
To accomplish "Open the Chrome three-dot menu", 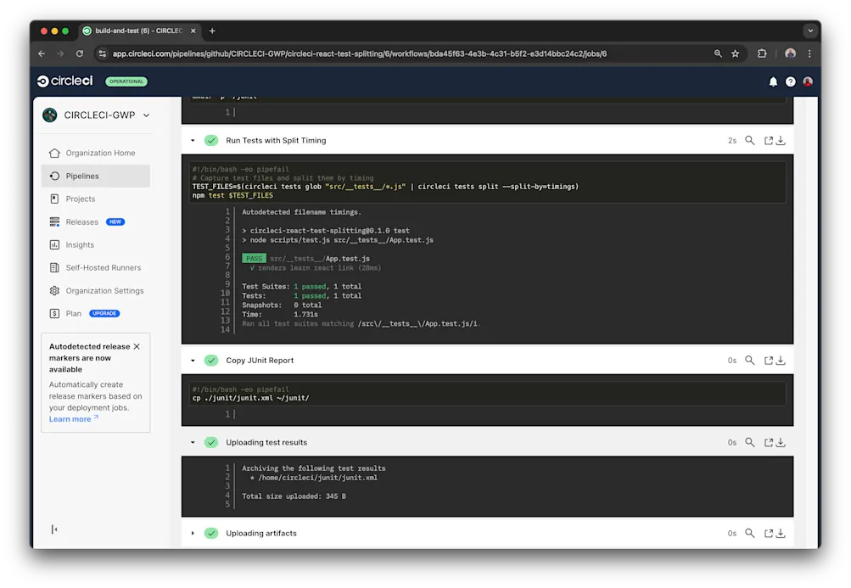I will pyautogui.click(x=809, y=53).
